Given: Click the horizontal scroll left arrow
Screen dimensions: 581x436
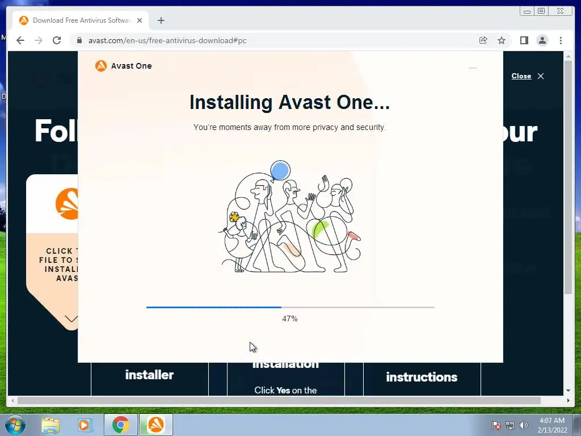Looking at the screenshot, I should (x=12, y=400).
